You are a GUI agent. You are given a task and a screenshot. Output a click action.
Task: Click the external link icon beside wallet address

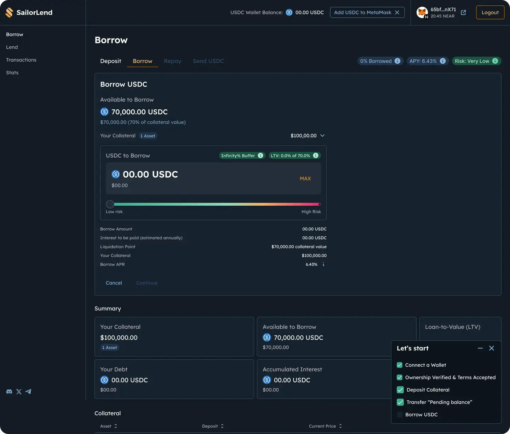[x=463, y=12]
